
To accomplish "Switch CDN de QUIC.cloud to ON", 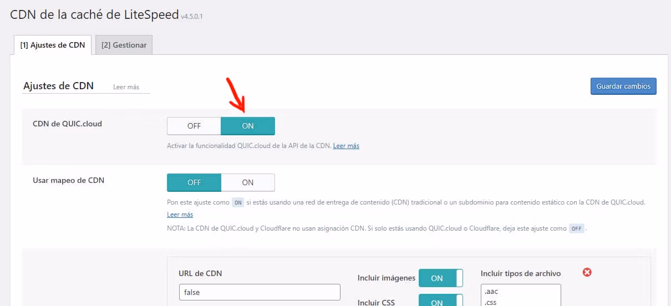I will [x=248, y=126].
